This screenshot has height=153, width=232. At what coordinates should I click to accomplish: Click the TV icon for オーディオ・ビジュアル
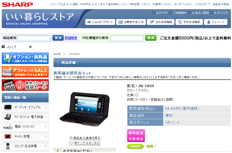[x=8, y=107]
